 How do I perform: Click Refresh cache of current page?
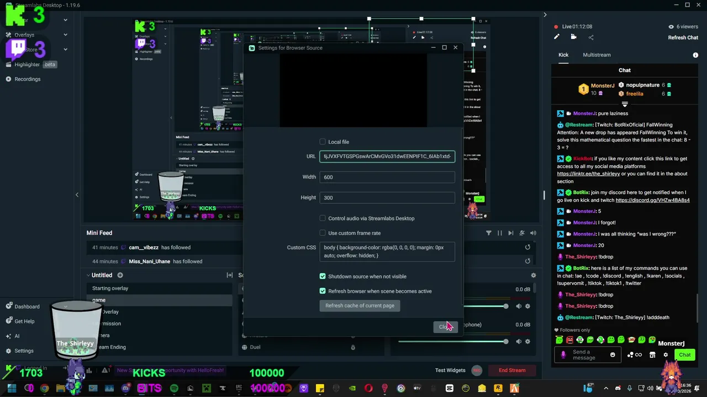[x=360, y=305]
